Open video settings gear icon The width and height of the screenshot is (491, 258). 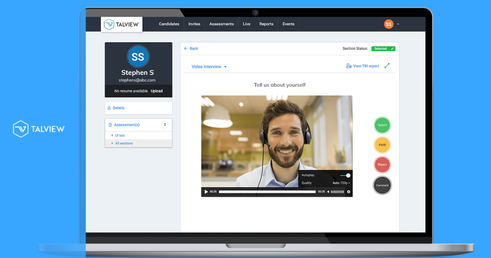[349, 192]
